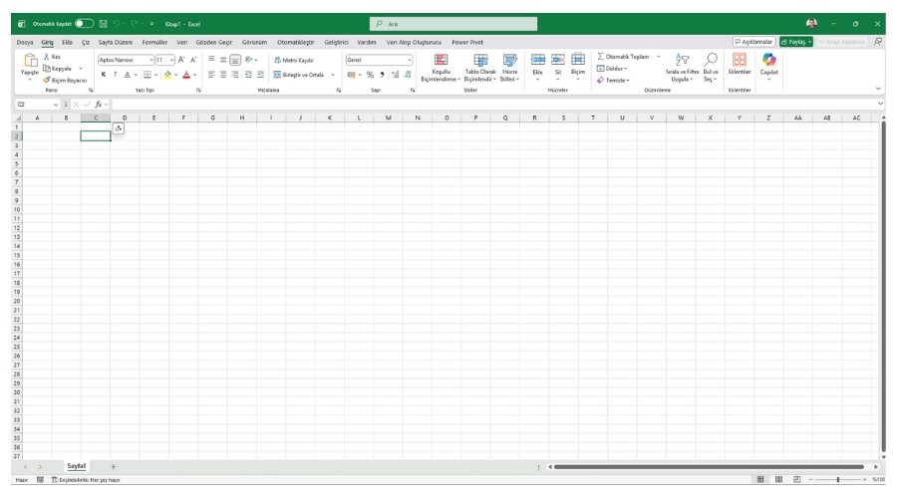Open Tablo Olarak Biçimlendir gallery

click(480, 68)
